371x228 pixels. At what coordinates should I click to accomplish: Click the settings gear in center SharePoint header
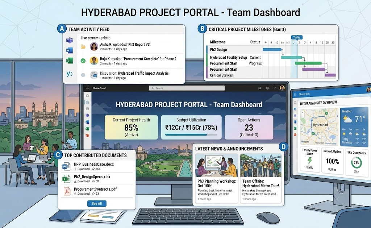pos(267,88)
